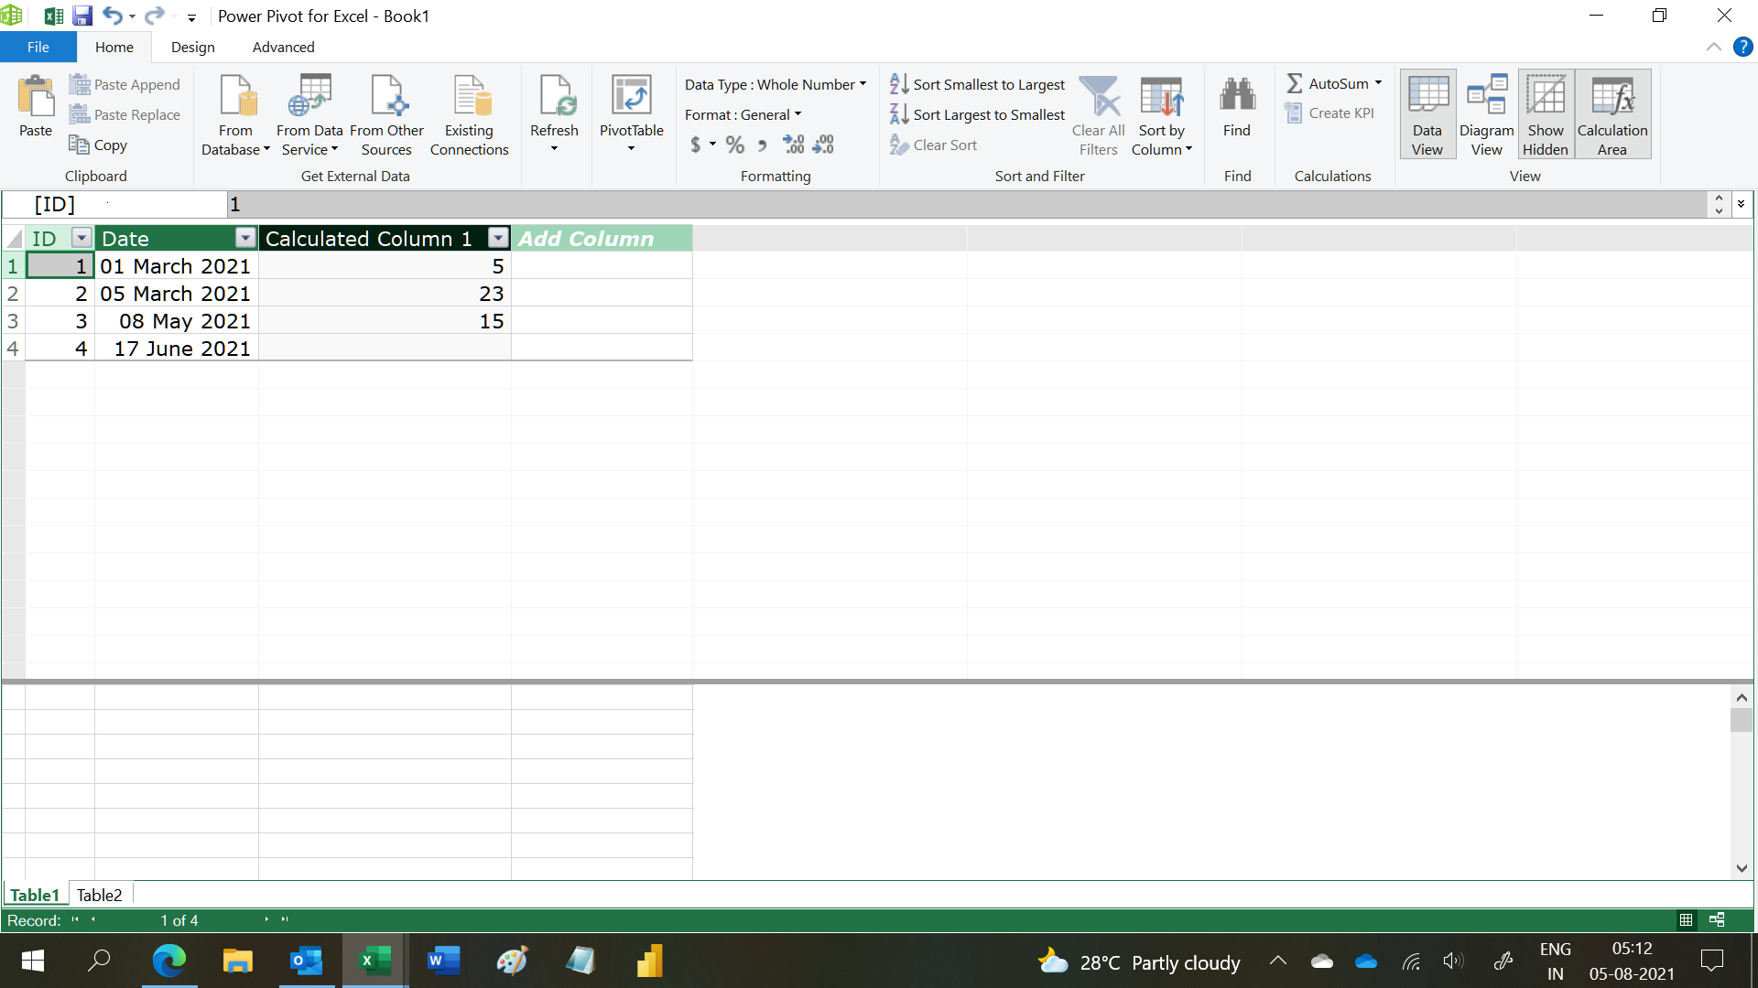Image resolution: width=1758 pixels, height=988 pixels.
Task: Open Word from Windows taskbar
Action: pyautogui.click(x=442, y=961)
